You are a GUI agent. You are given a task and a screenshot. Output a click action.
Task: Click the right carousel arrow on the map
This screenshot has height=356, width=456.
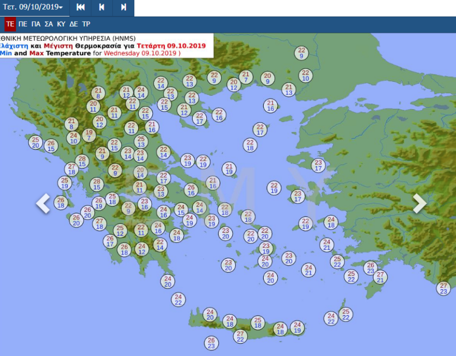[419, 203]
